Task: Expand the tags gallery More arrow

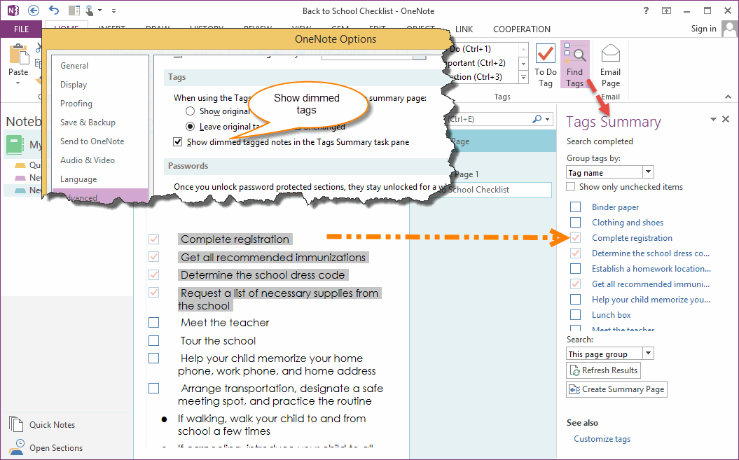Action: point(523,77)
